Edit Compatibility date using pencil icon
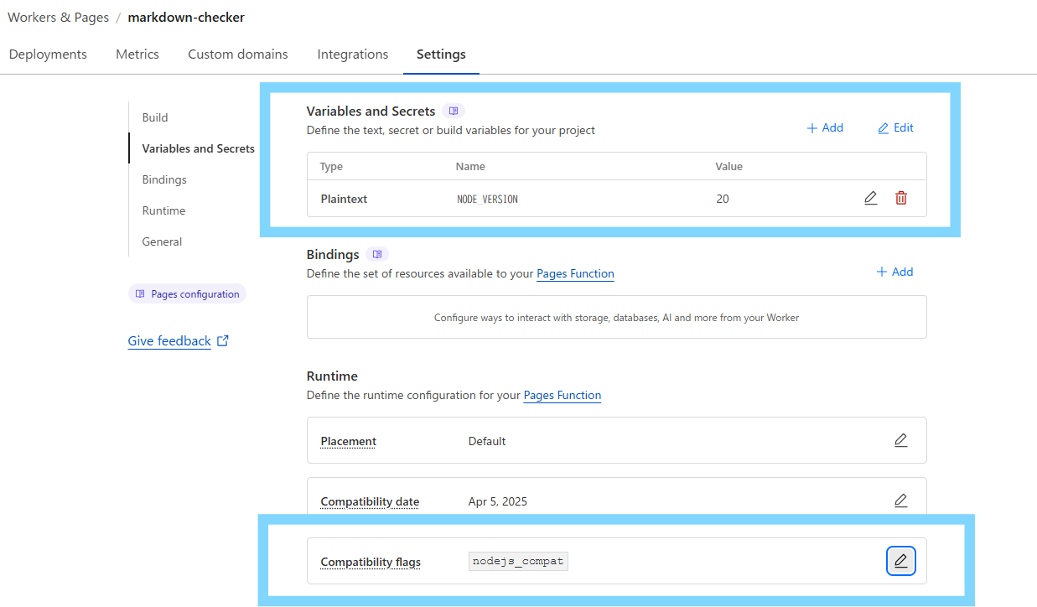 coord(901,500)
